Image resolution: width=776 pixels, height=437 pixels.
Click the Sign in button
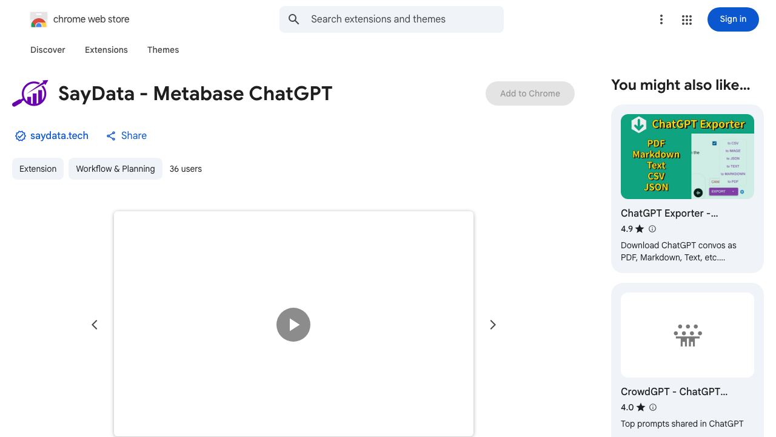(733, 19)
